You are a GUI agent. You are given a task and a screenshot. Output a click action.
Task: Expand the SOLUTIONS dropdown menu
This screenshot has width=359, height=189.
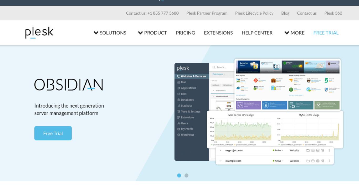click(110, 33)
